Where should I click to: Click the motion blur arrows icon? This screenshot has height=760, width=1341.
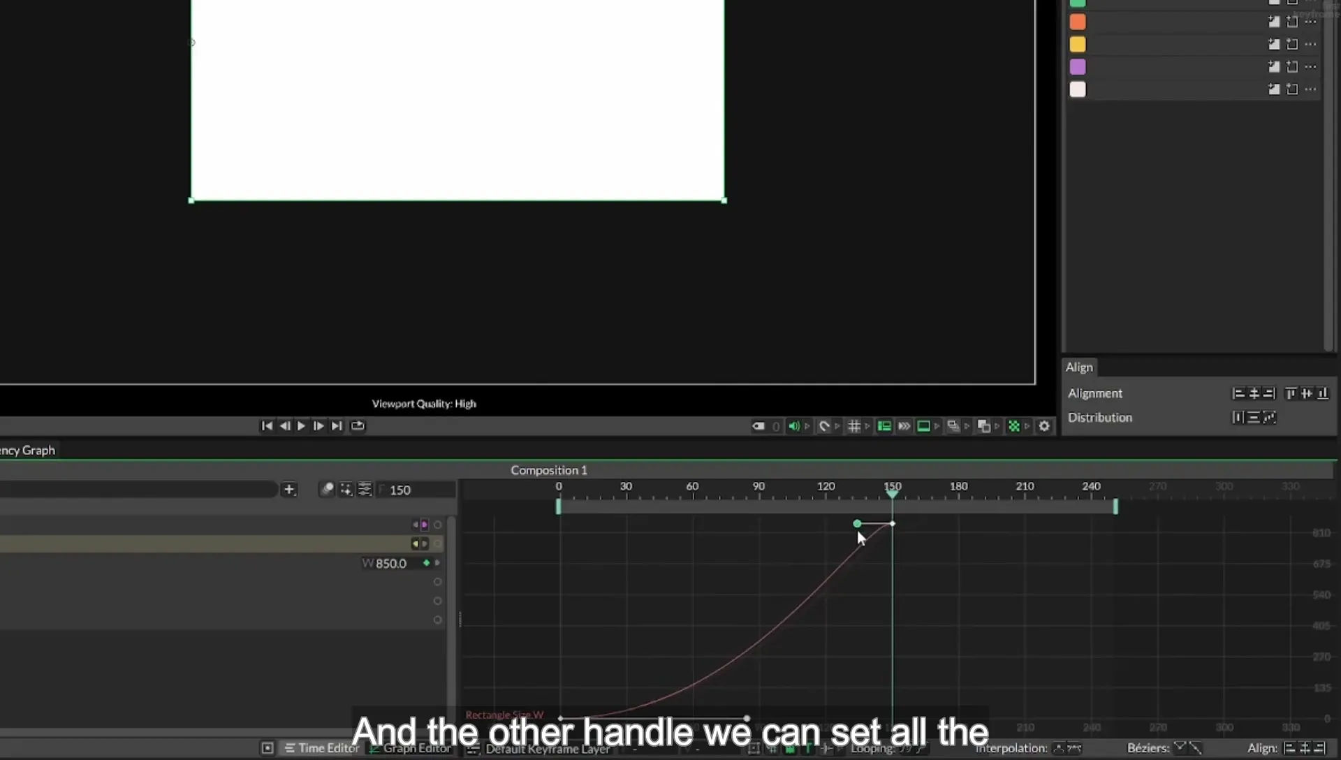(x=904, y=426)
